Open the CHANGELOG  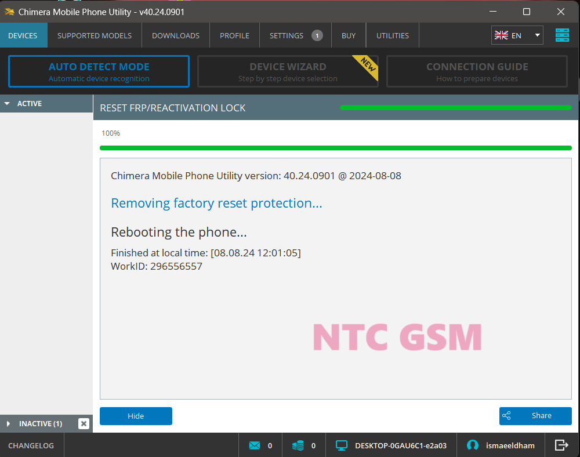(31, 445)
